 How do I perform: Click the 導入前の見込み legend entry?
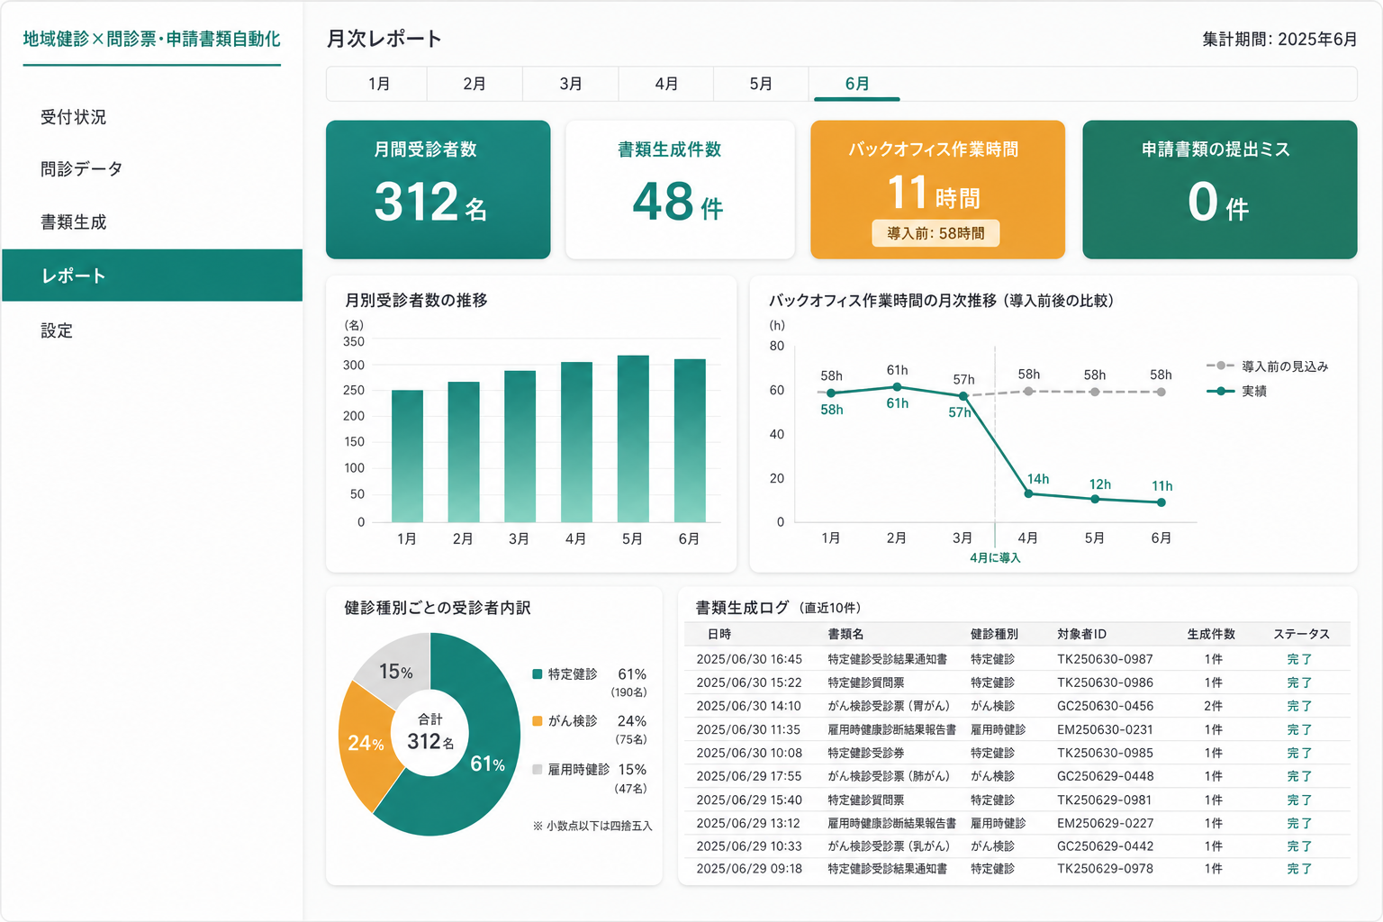coord(1267,366)
